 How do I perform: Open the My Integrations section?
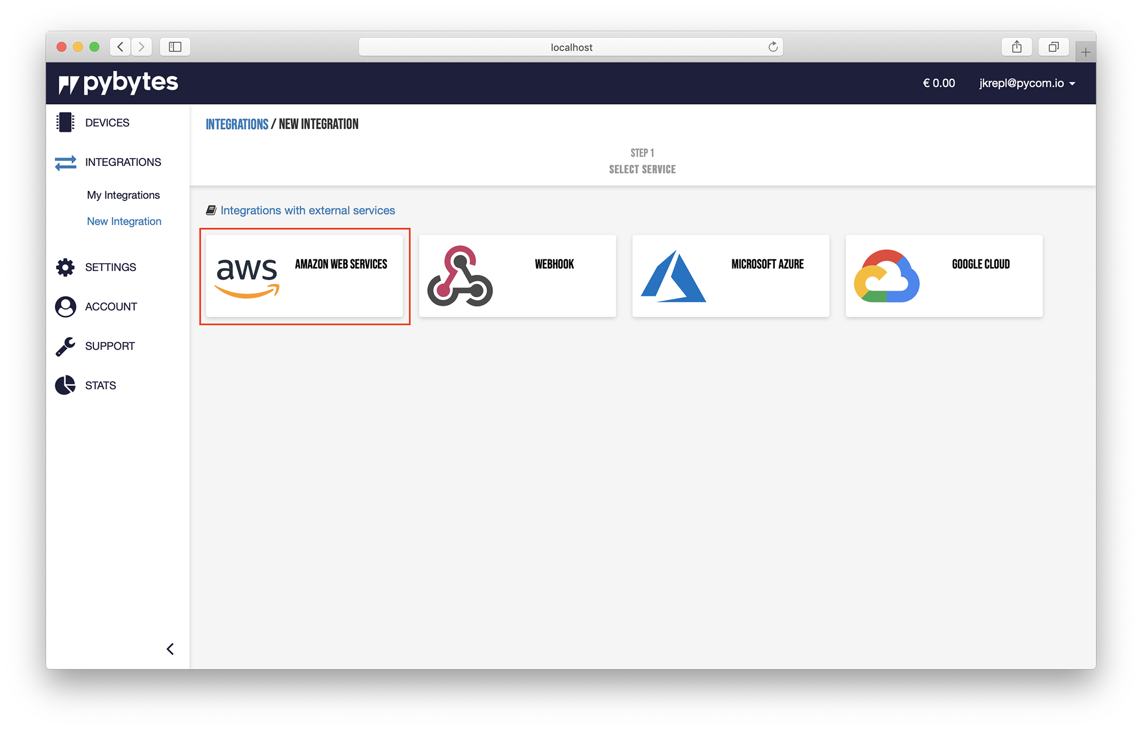(x=123, y=195)
